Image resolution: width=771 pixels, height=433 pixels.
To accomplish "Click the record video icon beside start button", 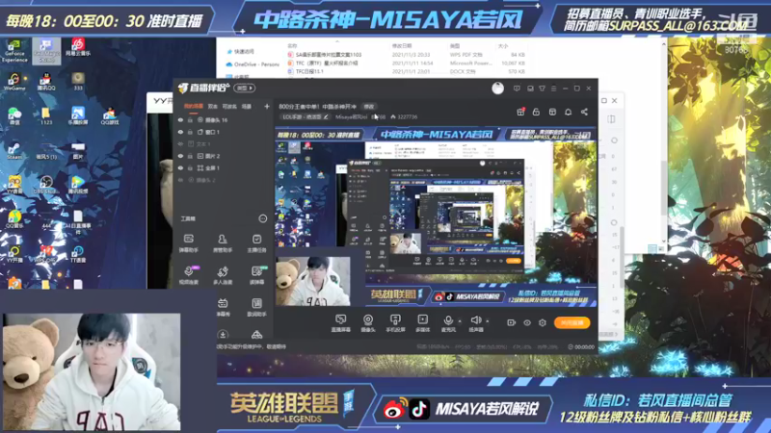I will tap(511, 322).
